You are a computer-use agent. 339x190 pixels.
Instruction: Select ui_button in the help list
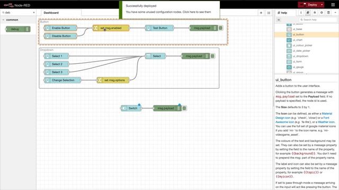(x=298, y=34)
